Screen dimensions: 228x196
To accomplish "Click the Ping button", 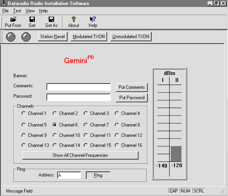I will (x=98, y=175).
